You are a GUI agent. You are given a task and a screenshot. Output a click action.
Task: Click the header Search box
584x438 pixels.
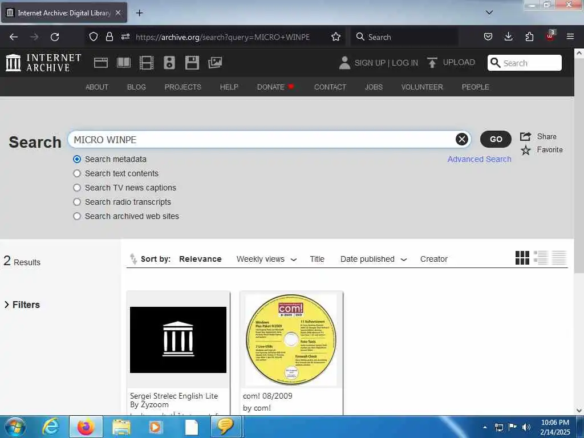pyautogui.click(x=525, y=63)
